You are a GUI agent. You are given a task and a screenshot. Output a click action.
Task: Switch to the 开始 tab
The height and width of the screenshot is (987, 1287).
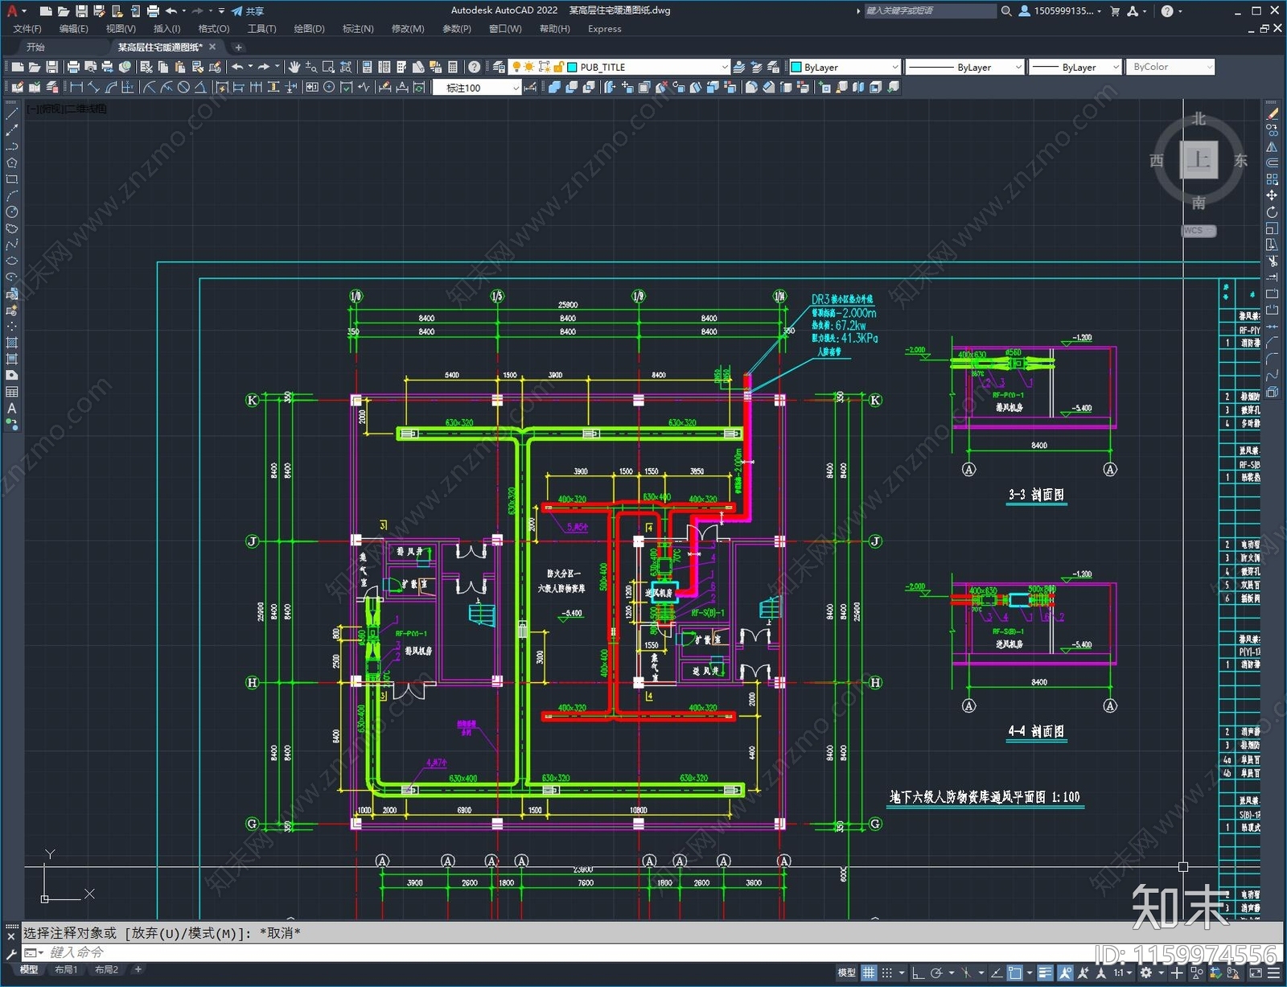click(35, 47)
